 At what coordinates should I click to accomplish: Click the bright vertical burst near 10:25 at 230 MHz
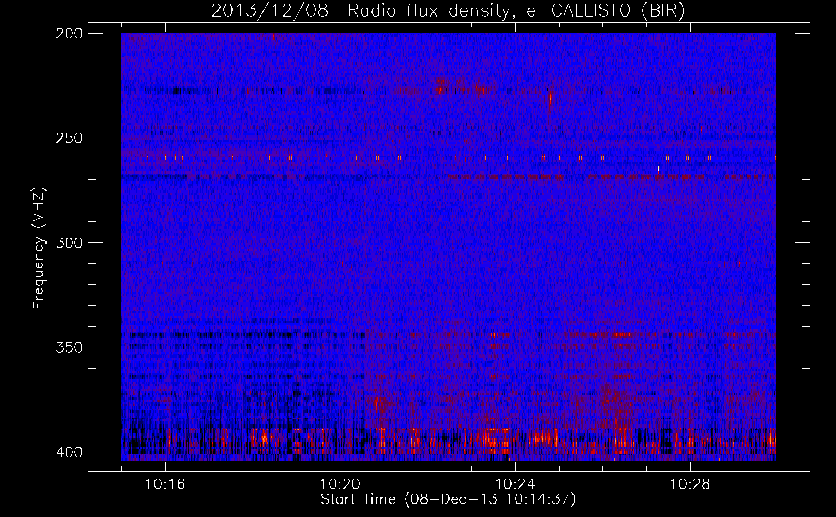(x=550, y=98)
